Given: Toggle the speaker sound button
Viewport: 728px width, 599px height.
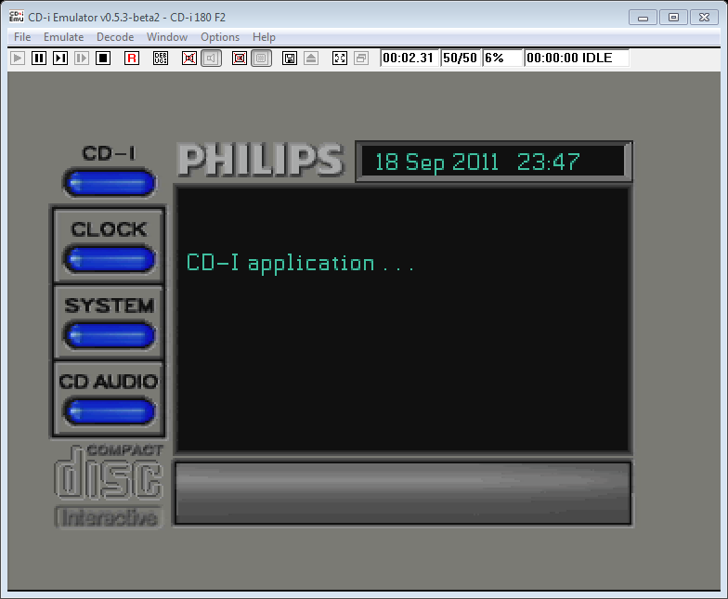Looking at the screenshot, I should (212, 58).
